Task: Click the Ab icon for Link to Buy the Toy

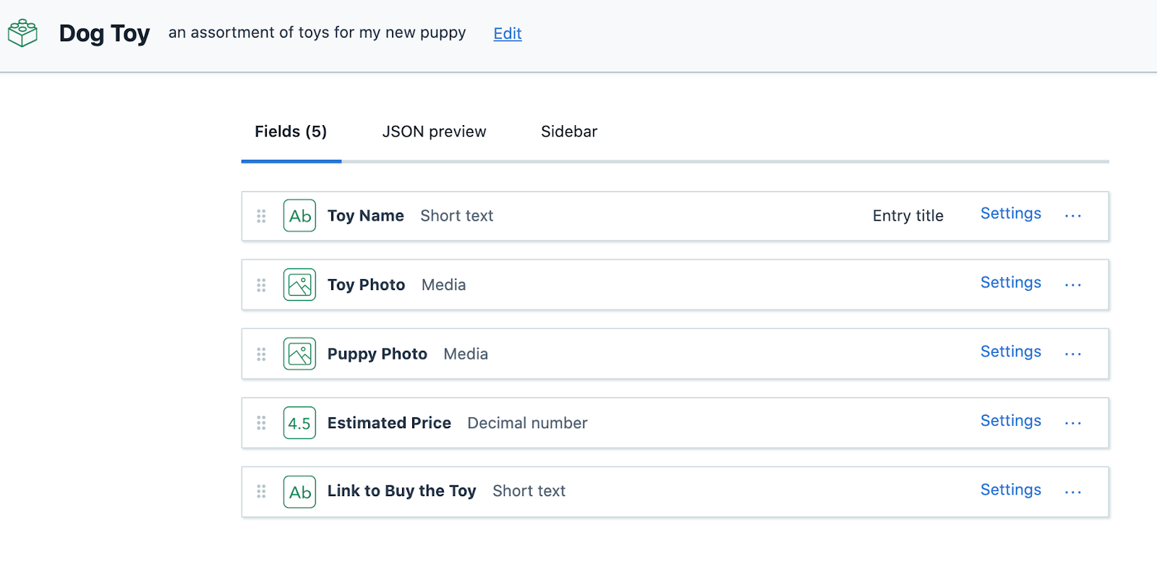Action: [x=299, y=492]
